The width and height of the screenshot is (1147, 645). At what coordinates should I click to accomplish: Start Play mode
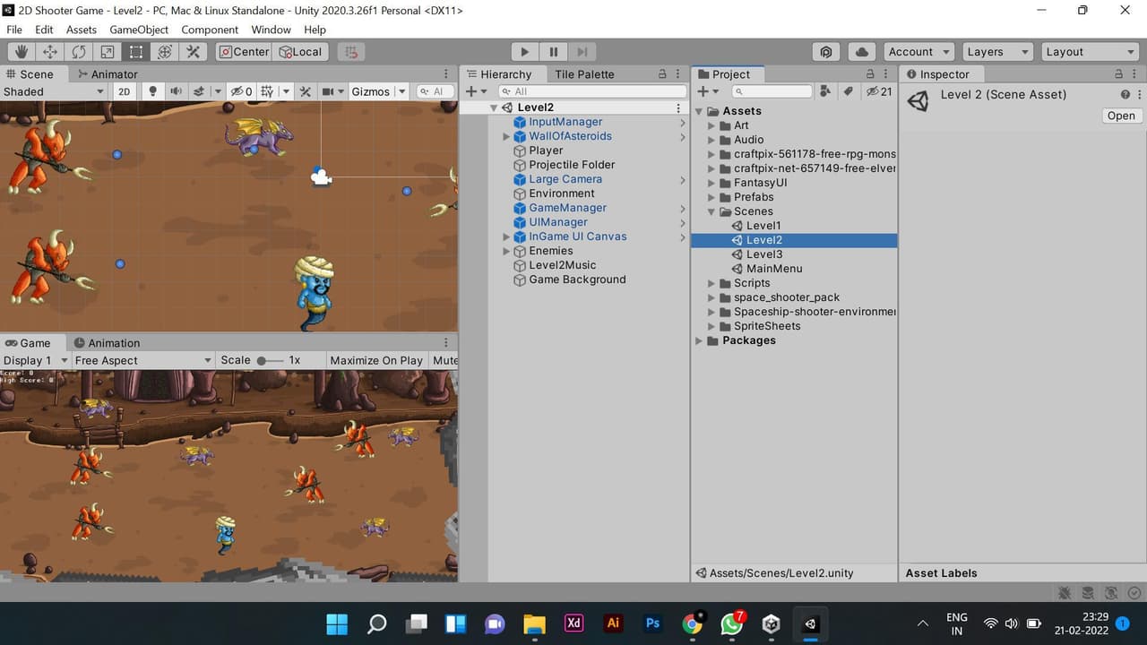[525, 52]
